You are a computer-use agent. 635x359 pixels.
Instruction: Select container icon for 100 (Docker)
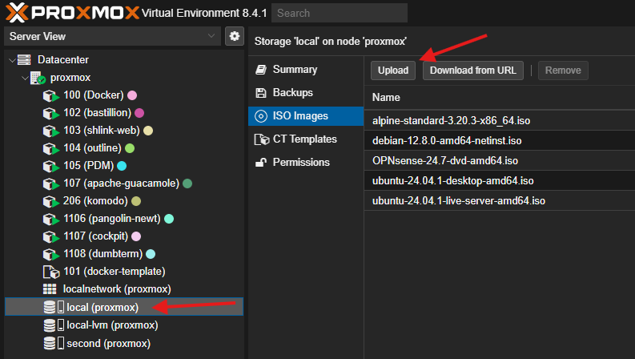click(x=51, y=95)
